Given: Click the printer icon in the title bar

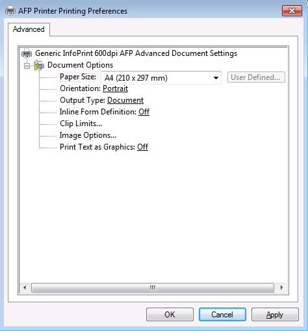Looking at the screenshot, I should (x=10, y=10).
